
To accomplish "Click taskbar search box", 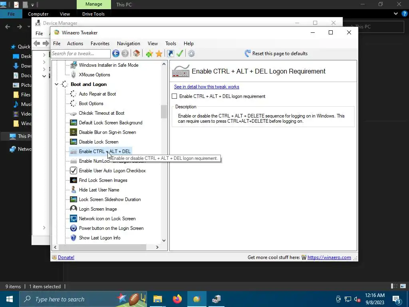I will click(x=83, y=299).
